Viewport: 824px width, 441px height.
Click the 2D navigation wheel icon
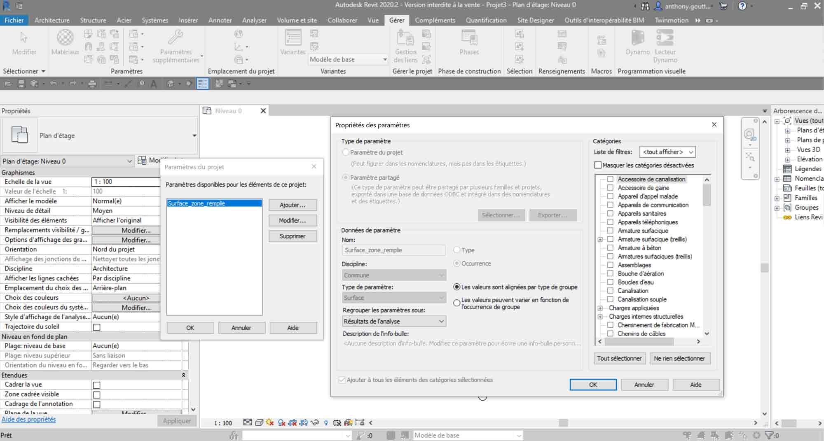click(x=749, y=135)
